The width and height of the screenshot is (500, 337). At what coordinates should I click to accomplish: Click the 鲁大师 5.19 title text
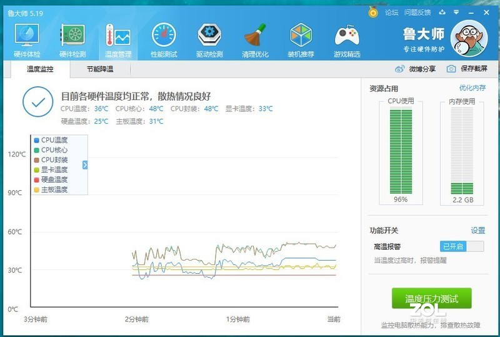click(x=25, y=13)
